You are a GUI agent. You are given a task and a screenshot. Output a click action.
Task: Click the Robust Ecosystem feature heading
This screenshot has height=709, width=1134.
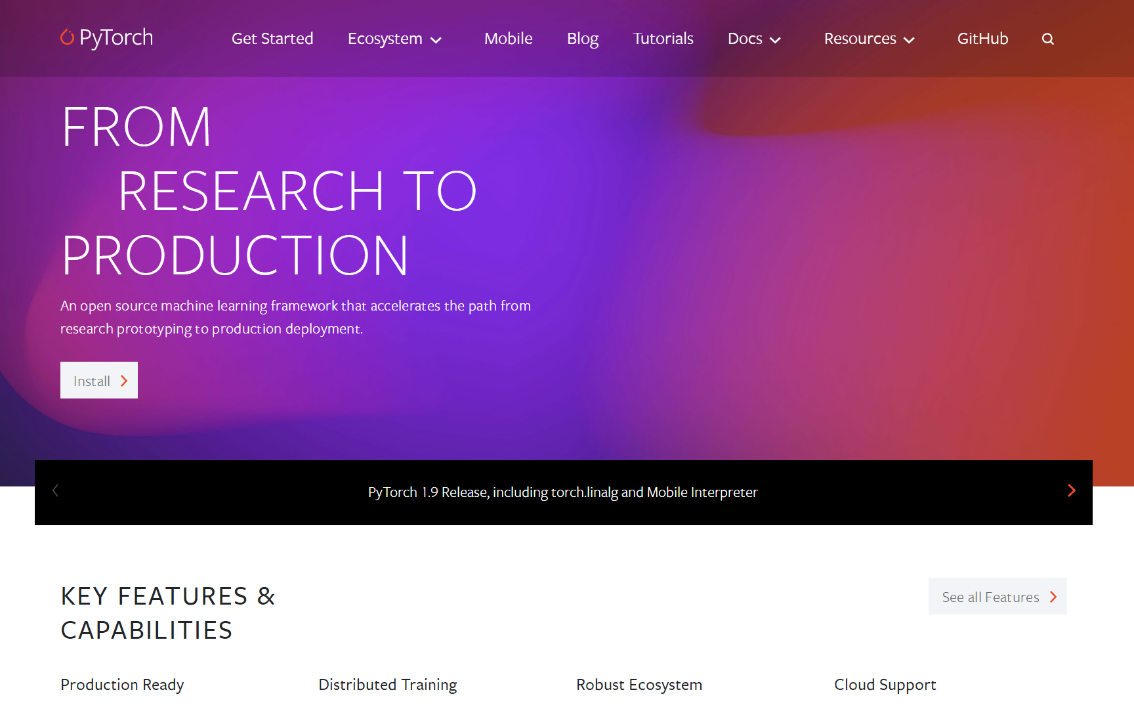[x=639, y=685]
